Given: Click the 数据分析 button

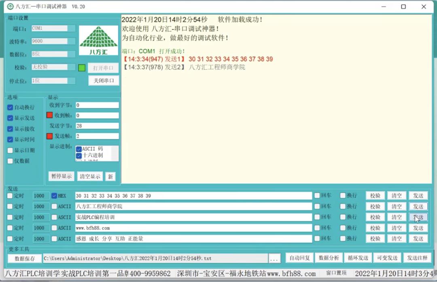Looking at the screenshot, I should [328, 258].
